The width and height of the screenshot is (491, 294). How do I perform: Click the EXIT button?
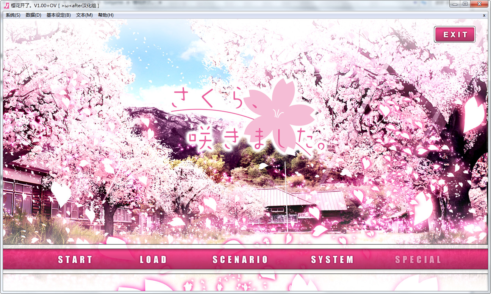pos(455,34)
